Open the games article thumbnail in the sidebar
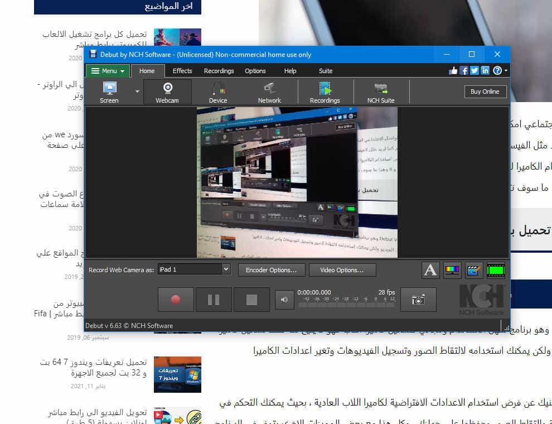The image size is (552, 424). pos(177,37)
